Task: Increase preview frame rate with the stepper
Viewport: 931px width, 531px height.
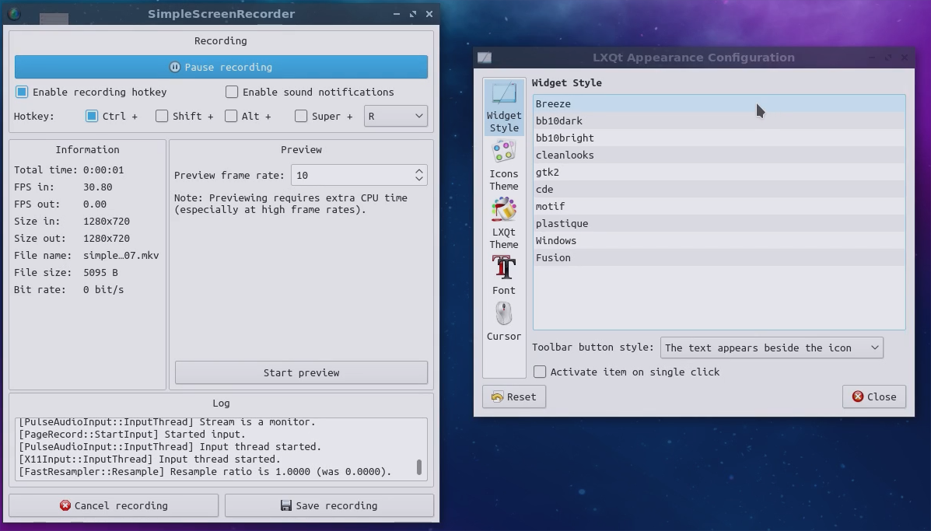Action: click(x=420, y=171)
